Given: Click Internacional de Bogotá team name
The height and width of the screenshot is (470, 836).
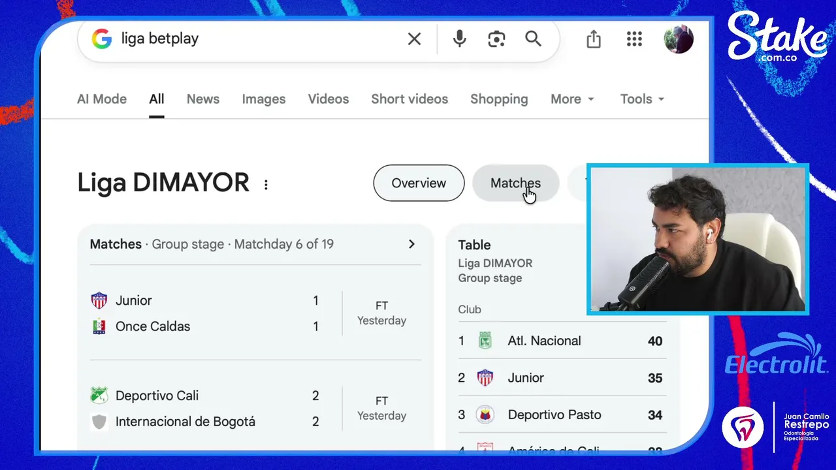Looking at the screenshot, I should click(185, 422).
